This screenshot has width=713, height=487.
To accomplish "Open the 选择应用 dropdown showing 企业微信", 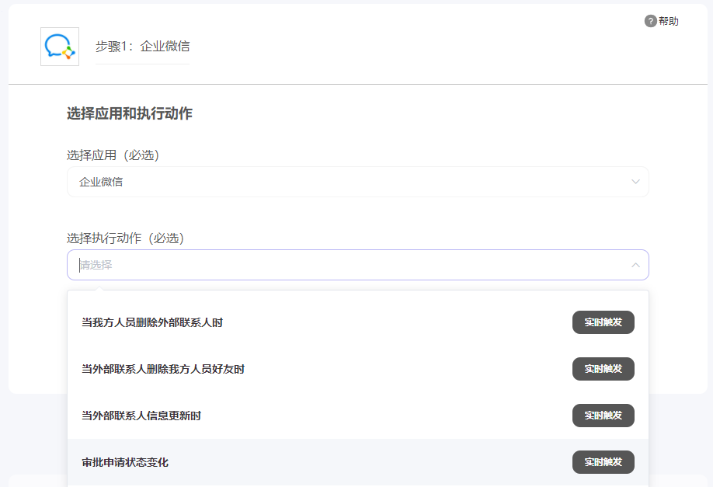I will pyautogui.click(x=358, y=182).
